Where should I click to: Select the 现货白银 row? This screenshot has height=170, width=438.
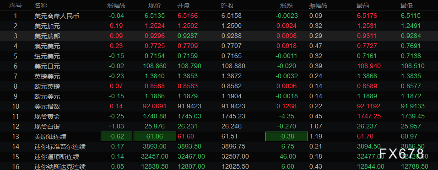coord(219,126)
